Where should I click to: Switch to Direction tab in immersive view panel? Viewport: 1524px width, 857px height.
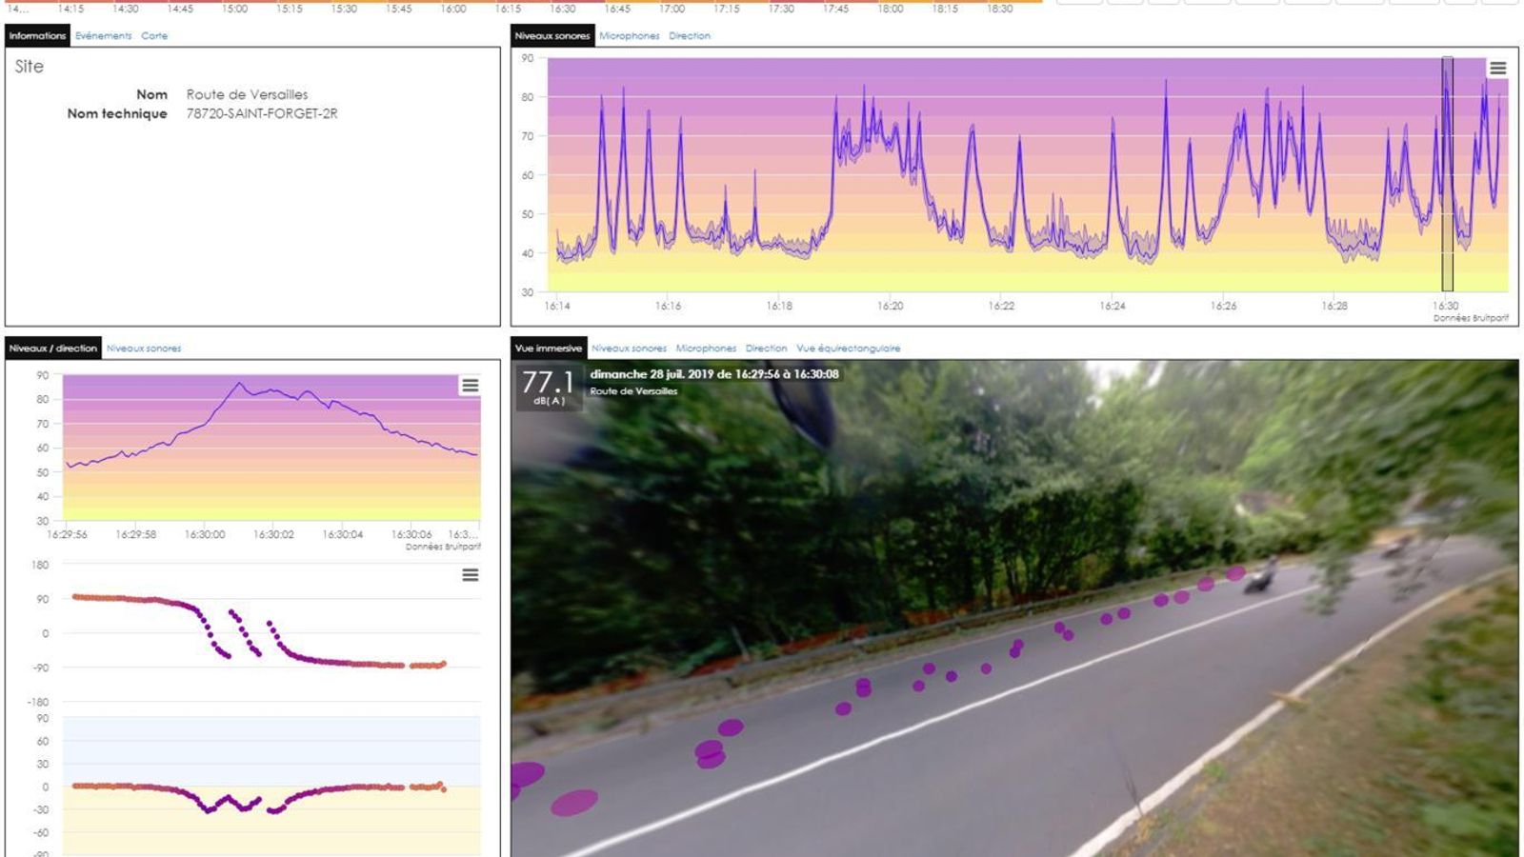[766, 349]
